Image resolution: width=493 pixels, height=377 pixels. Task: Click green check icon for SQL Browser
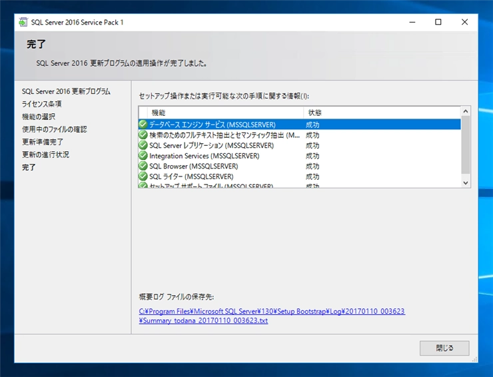tap(143, 166)
